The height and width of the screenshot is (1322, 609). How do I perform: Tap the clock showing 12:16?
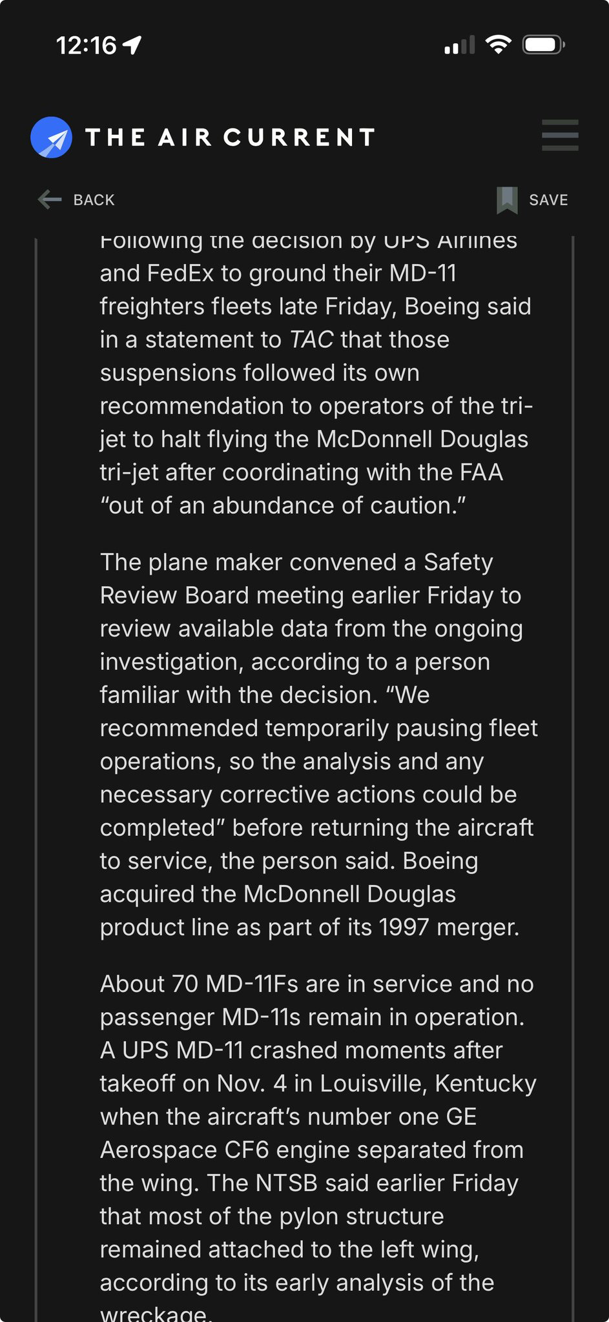(86, 45)
